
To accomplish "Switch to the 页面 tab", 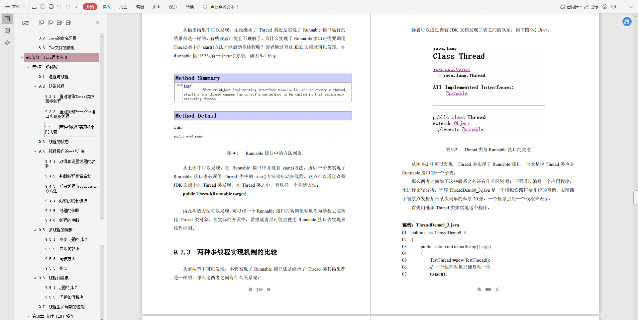I will coord(157,7).
